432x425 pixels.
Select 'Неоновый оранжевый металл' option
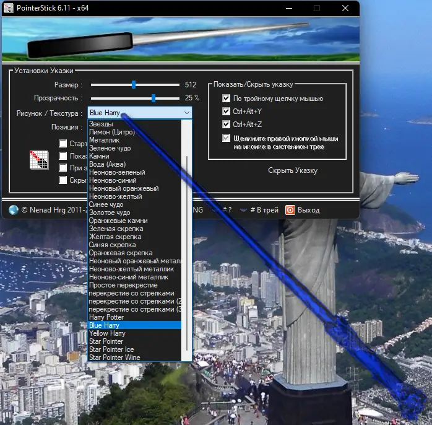pos(135,261)
